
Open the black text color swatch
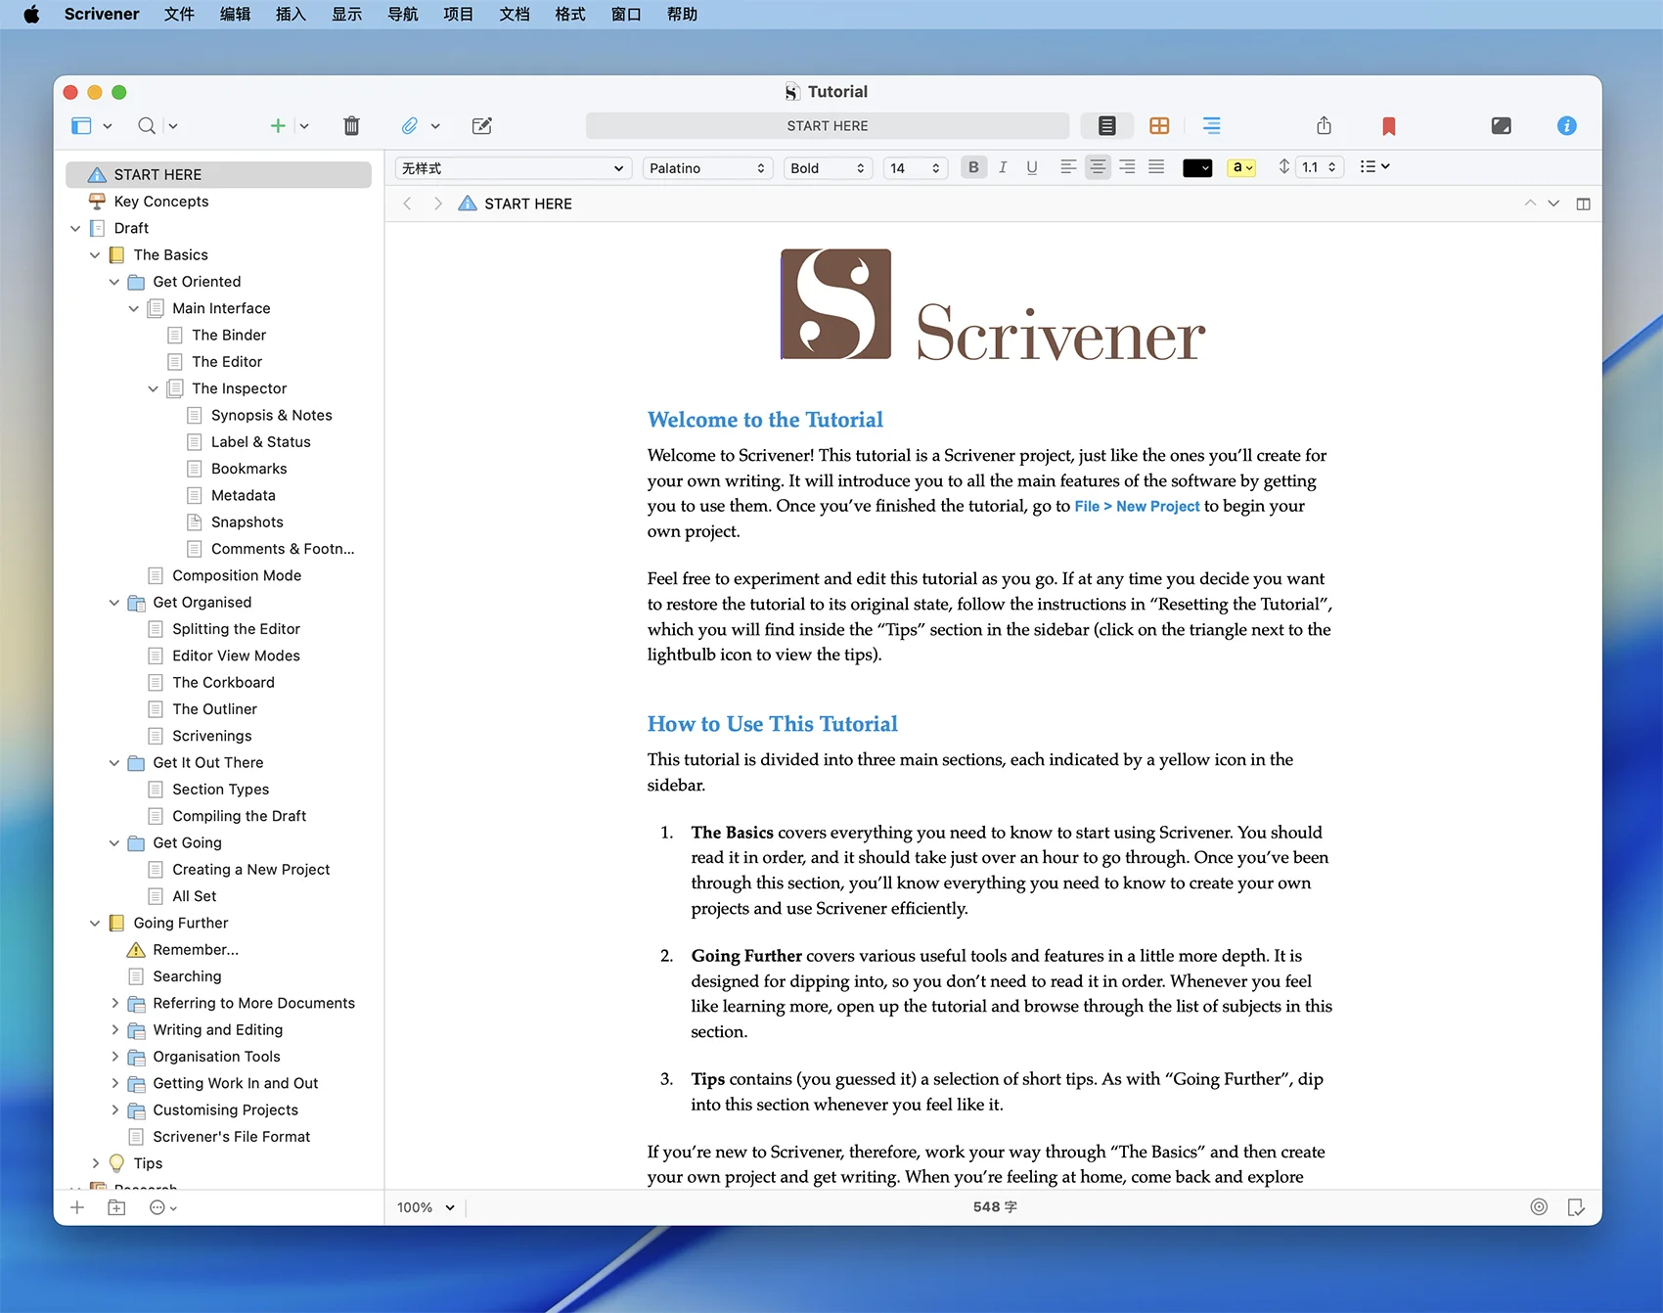[1196, 167]
